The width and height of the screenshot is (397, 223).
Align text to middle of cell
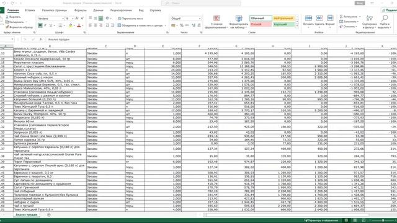96,18
